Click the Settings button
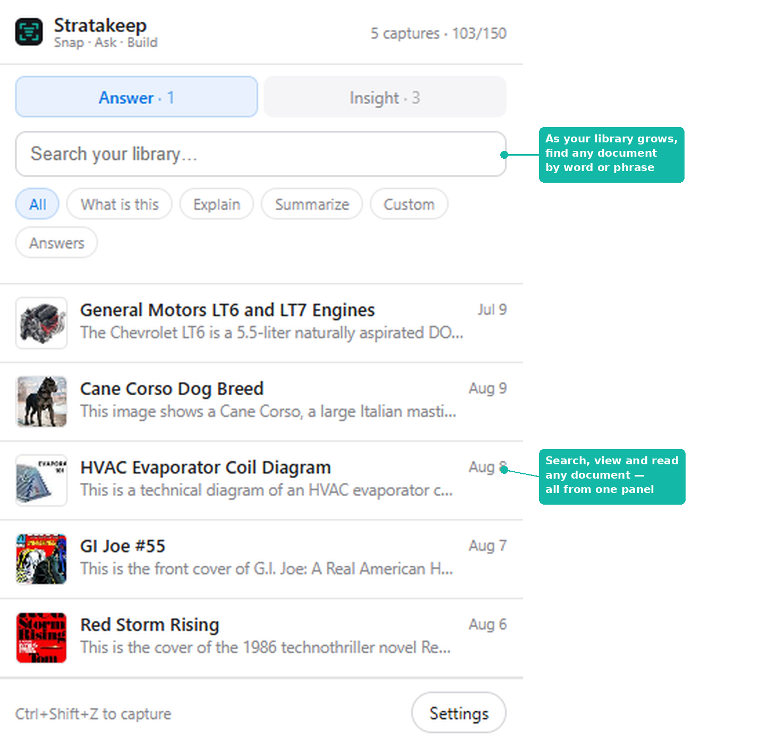This screenshot has height=740, width=778. click(459, 713)
